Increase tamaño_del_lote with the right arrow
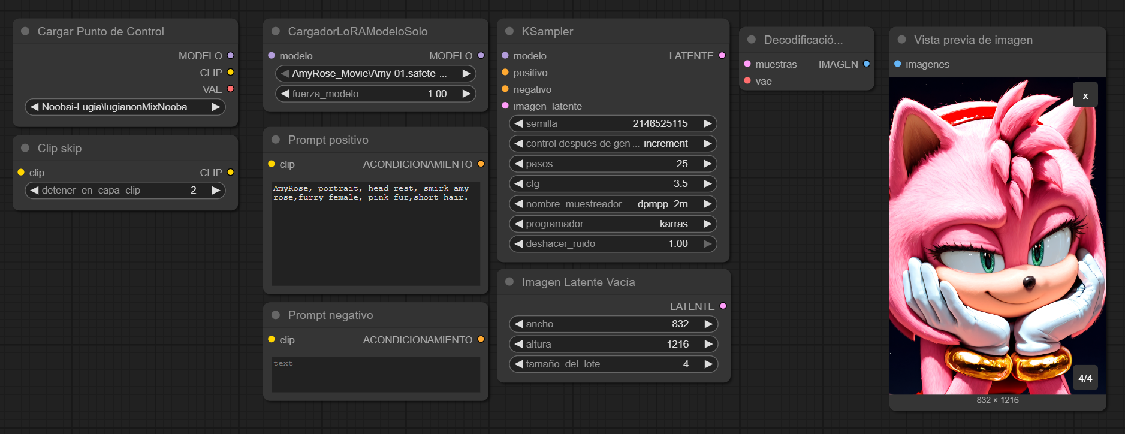This screenshot has width=1125, height=434. tap(708, 364)
